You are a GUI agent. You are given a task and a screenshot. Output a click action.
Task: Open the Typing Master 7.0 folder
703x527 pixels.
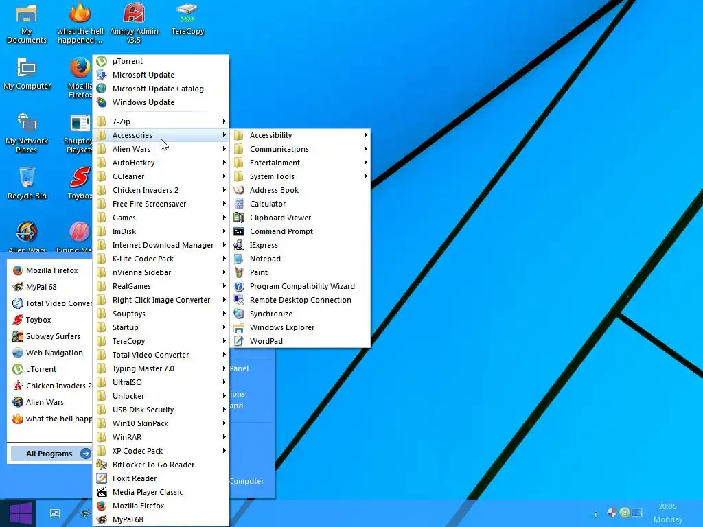pos(161,368)
